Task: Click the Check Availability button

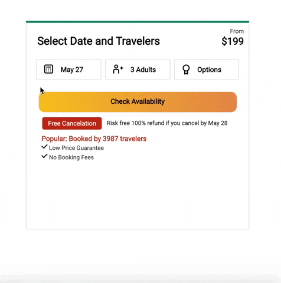Action: [x=138, y=102]
